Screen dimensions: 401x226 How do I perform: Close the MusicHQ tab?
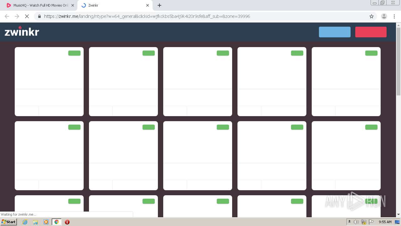pyautogui.click(x=72, y=5)
